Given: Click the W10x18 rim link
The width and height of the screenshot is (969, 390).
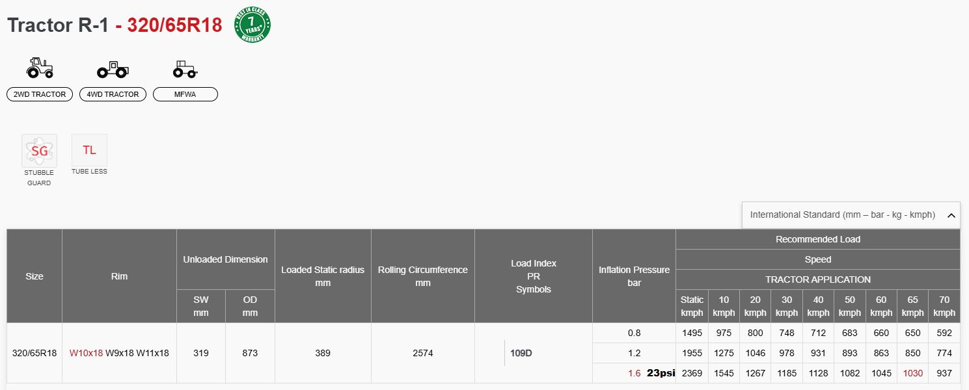Looking at the screenshot, I should (x=86, y=353).
